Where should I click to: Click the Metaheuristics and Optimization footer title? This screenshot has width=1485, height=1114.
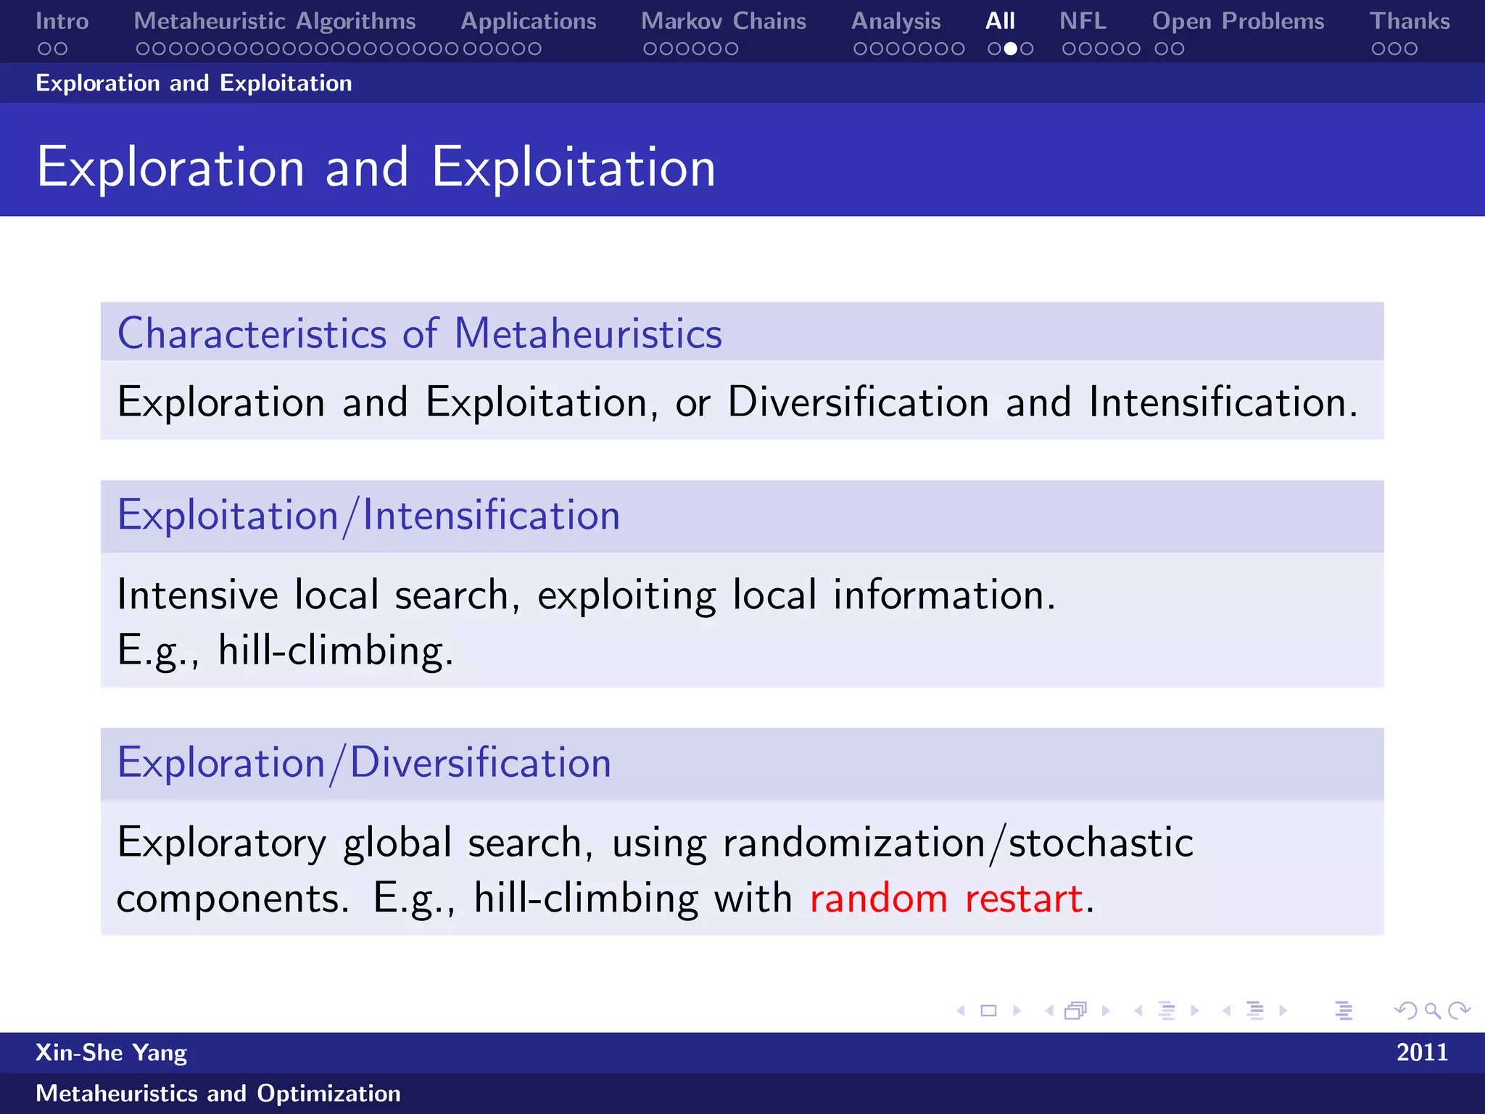coord(218,1093)
